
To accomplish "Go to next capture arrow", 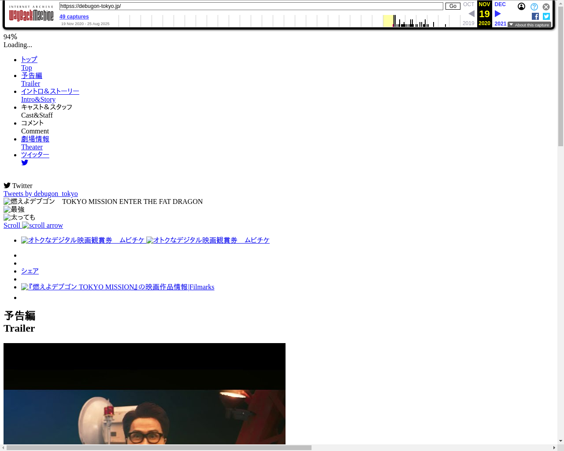I will tap(498, 14).
